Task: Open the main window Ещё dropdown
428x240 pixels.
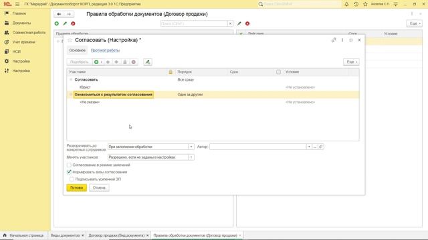Action: click(414, 24)
